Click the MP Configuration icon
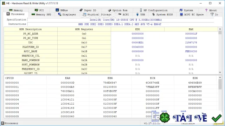Viewport: 225px width, 126px height. (141, 10)
